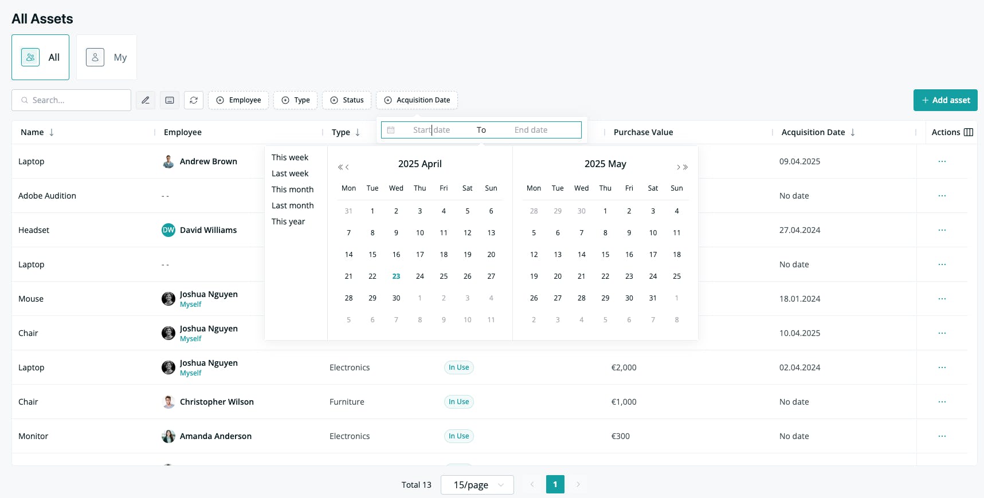Sort by Acquisition Date arrow in header

(853, 132)
